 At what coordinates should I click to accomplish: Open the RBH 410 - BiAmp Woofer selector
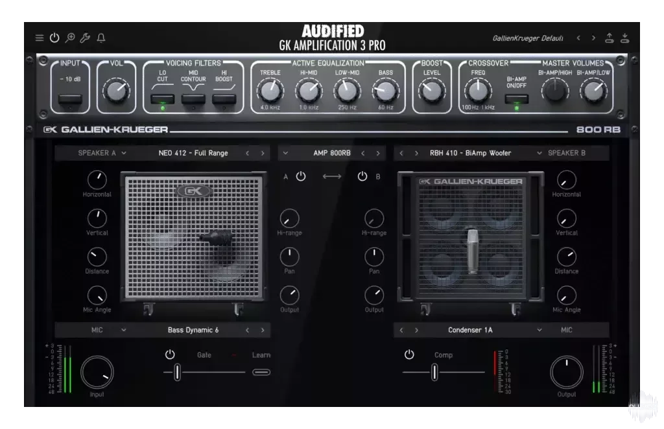pyautogui.click(x=471, y=153)
